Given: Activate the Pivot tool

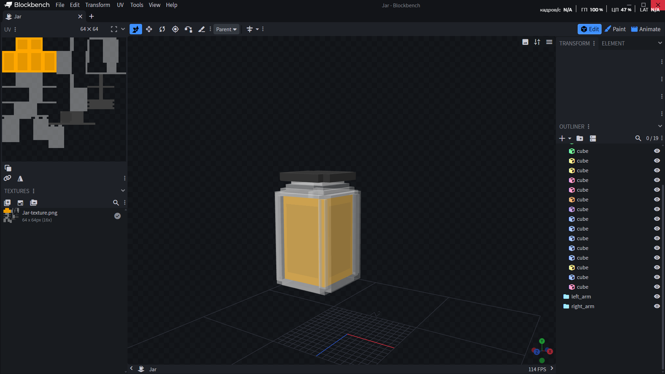Looking at the screenshot, I should click(x=175, y=29).
